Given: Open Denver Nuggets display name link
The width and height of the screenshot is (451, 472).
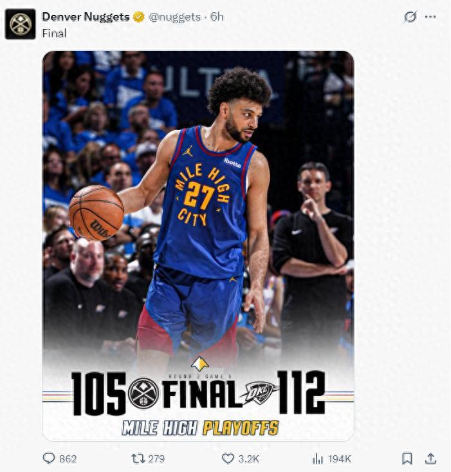Looking at the screenshot, I should [86, 17].
